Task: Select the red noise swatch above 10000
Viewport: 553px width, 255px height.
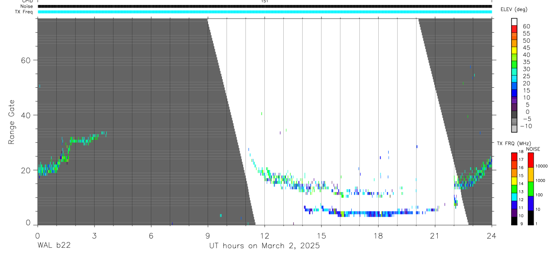Action: 530,160
